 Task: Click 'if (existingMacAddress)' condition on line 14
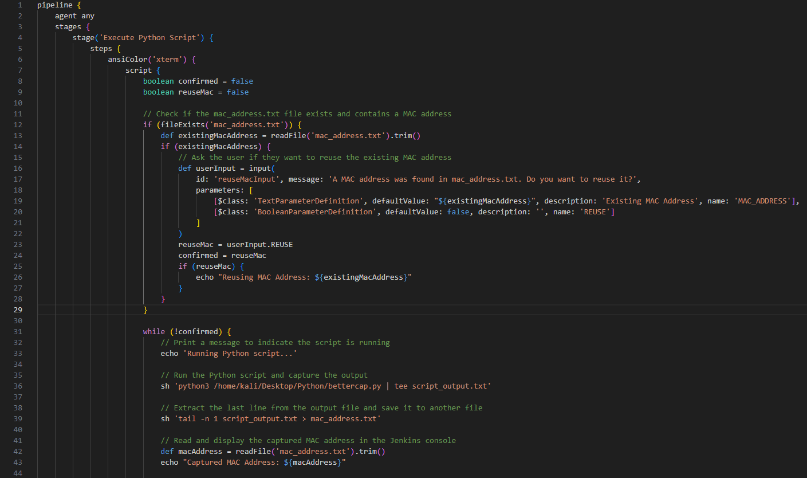coord(211,147)
